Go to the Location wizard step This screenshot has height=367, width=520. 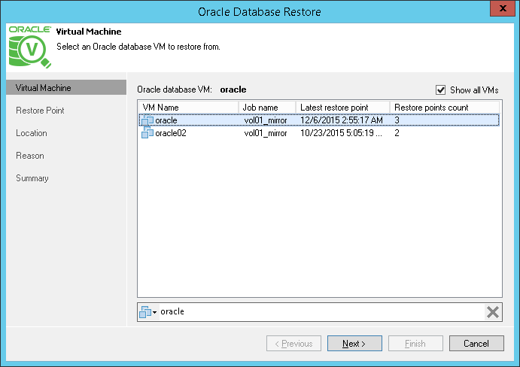pos(32,133)
